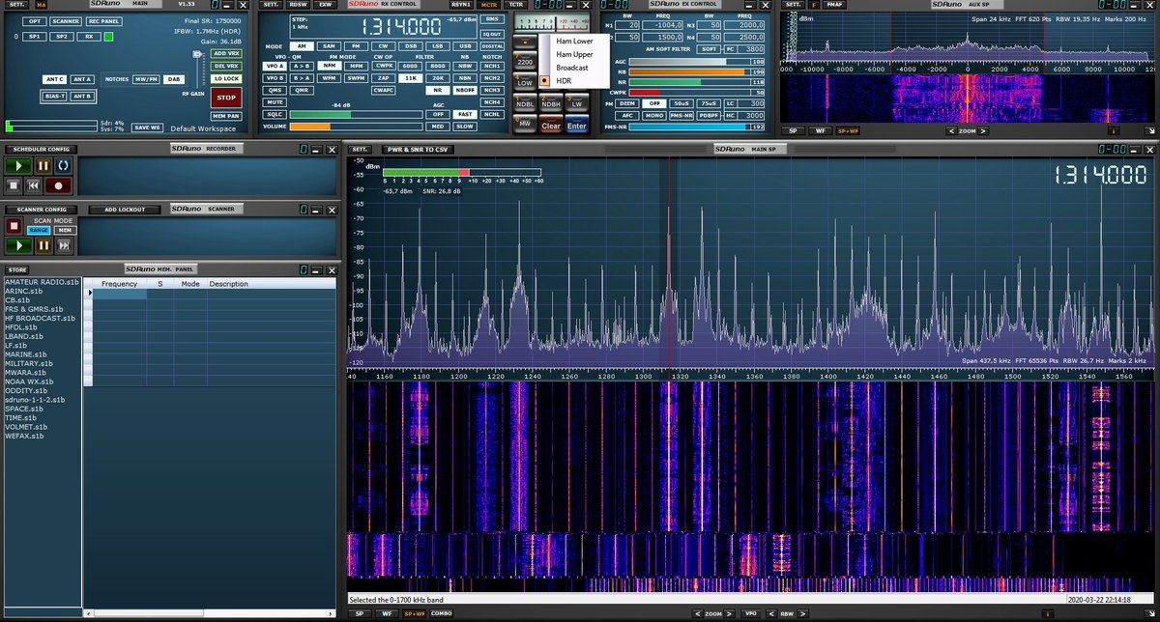The width and height of the screenshot is (1160, 622).
Task: Click the resize-corner arrow icon in Aux SP
Action: coord(1148,130)
